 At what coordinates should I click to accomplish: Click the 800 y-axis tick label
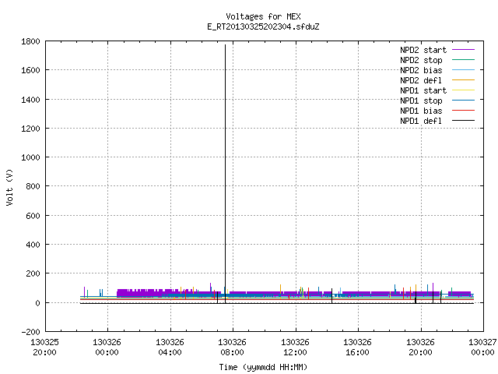tap(33, 186)
